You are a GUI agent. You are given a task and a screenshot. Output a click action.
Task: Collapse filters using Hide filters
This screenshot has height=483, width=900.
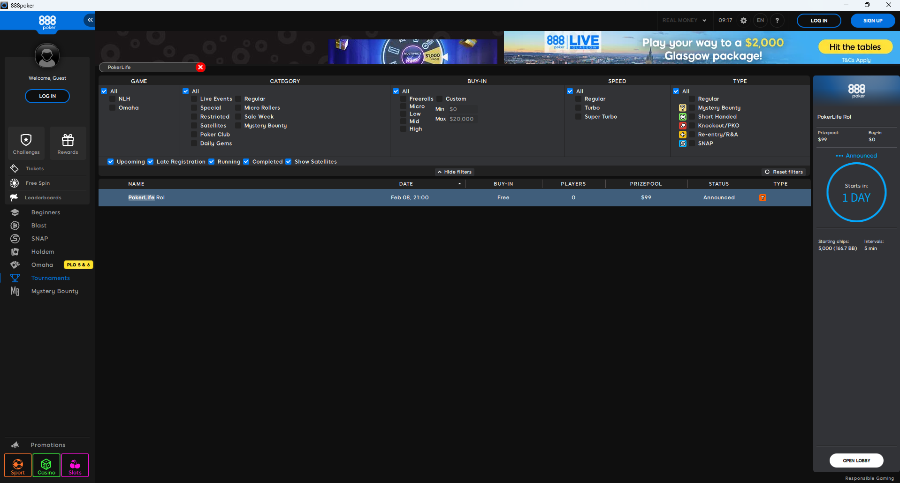coord(454,172)
